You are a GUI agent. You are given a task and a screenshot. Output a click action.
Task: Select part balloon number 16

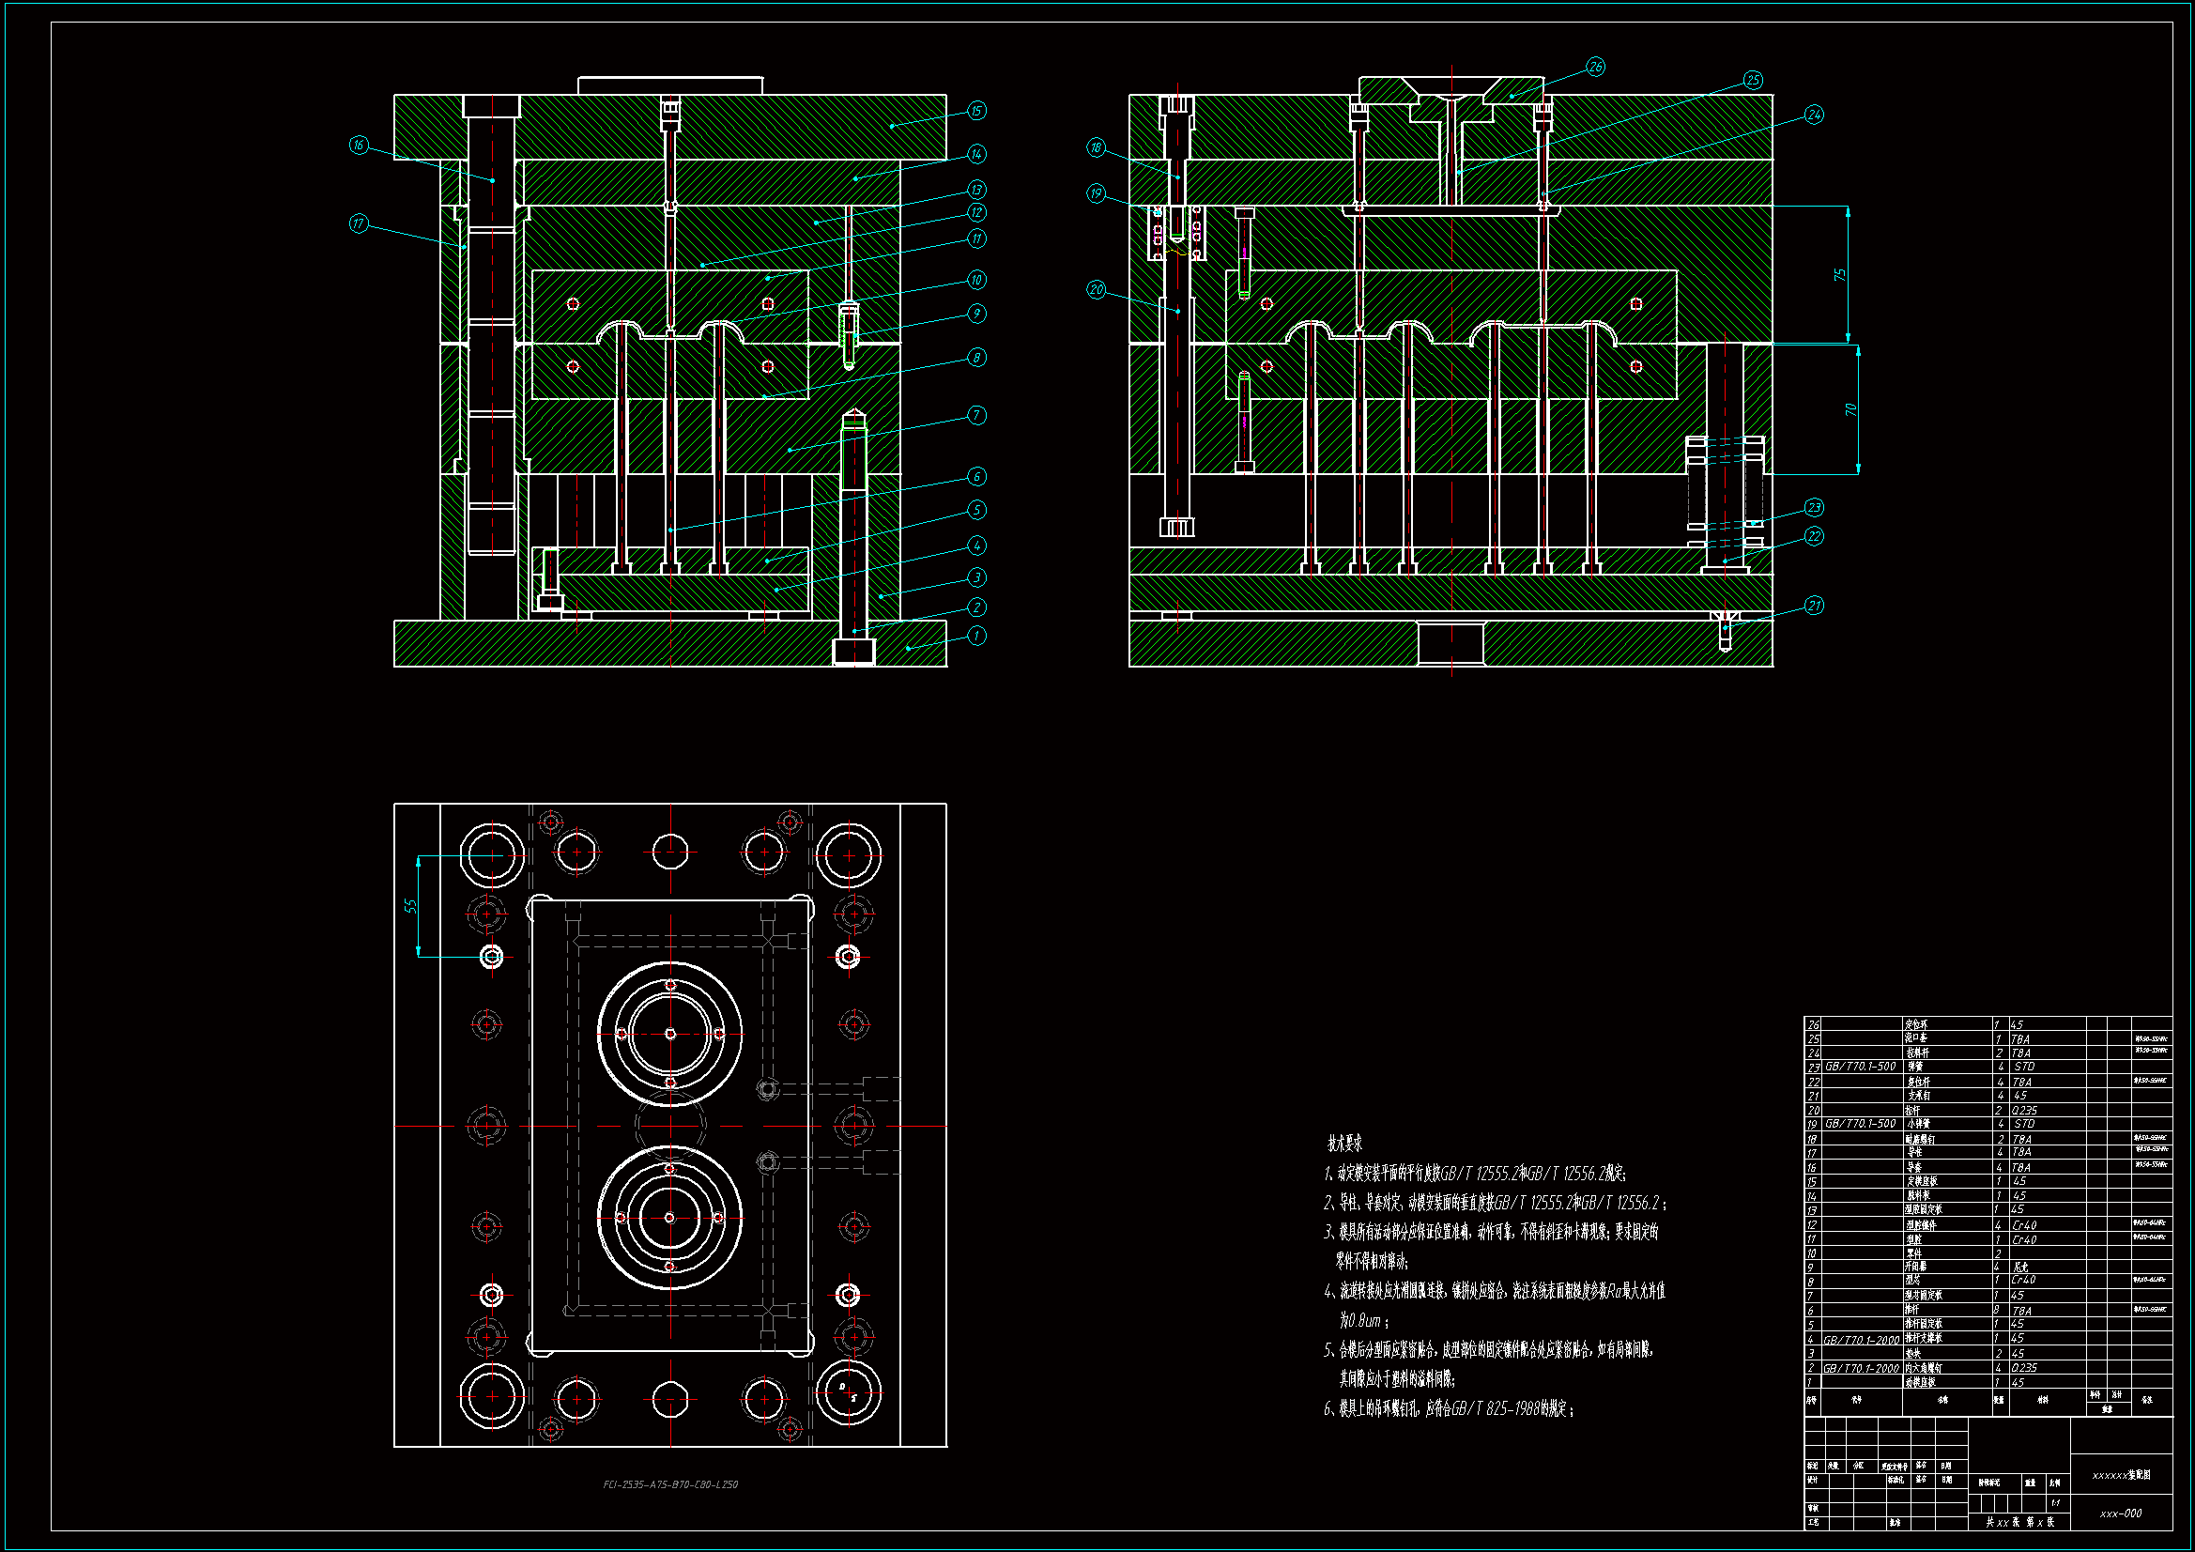(x=359, y=146)
